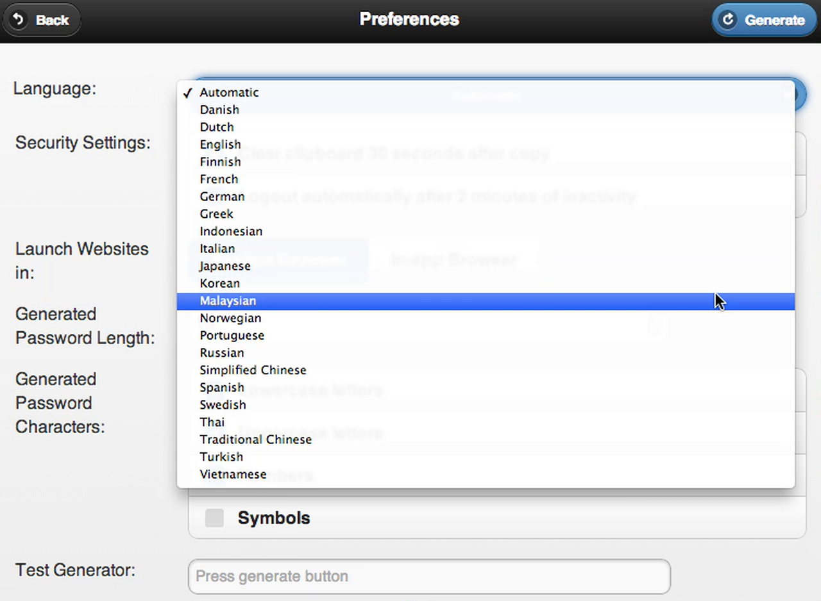821x601 pixels.
Task: Choose Norwegian from the list
Action: [230, 318]
